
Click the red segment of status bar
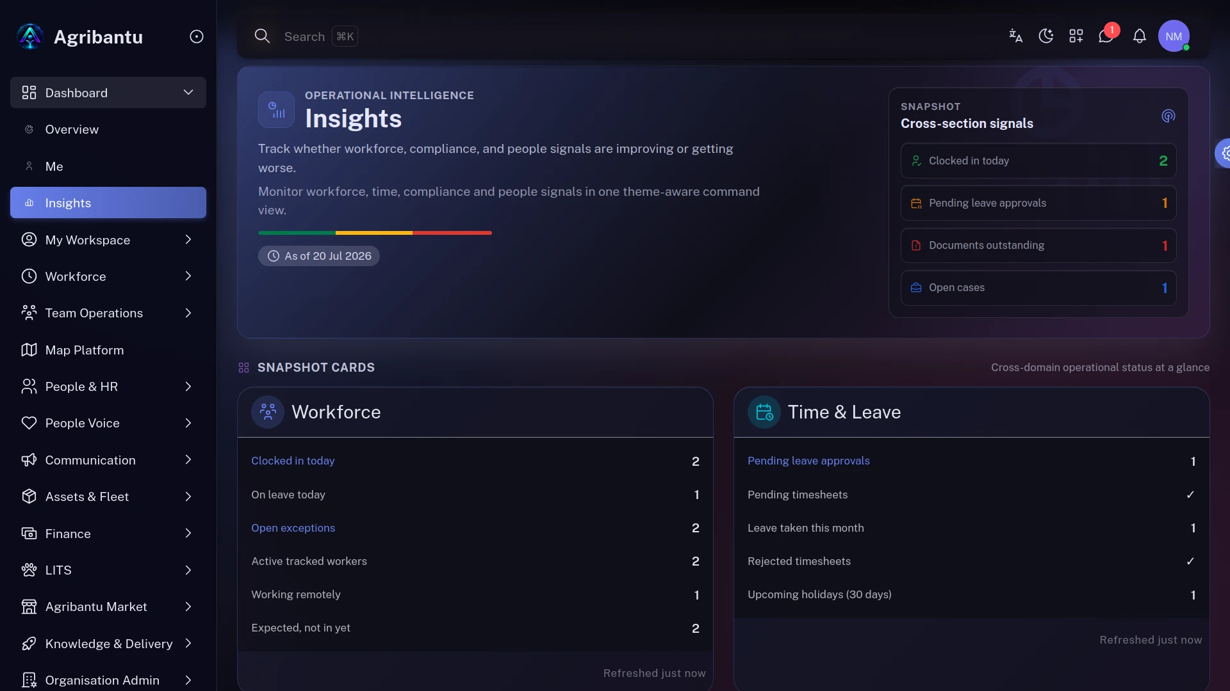point(452,233)
